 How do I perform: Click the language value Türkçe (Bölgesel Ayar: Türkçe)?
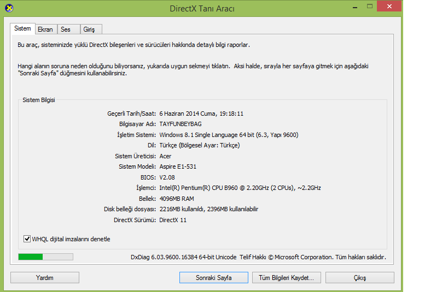[x=200, y=145]
